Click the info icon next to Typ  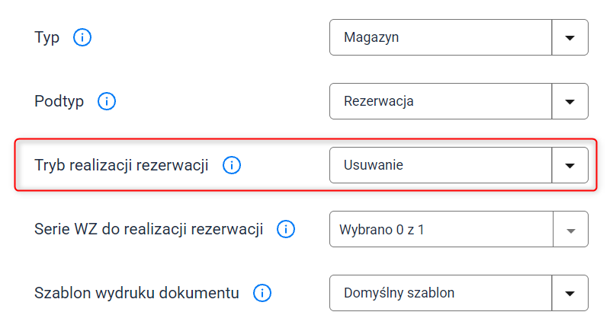pos(82,37)
